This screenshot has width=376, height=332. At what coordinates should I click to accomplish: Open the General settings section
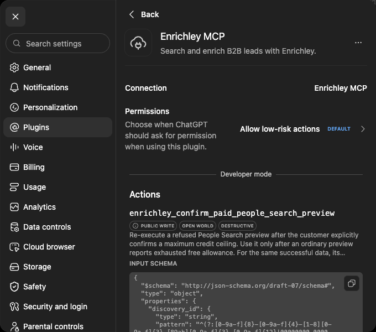coord(58,68)
